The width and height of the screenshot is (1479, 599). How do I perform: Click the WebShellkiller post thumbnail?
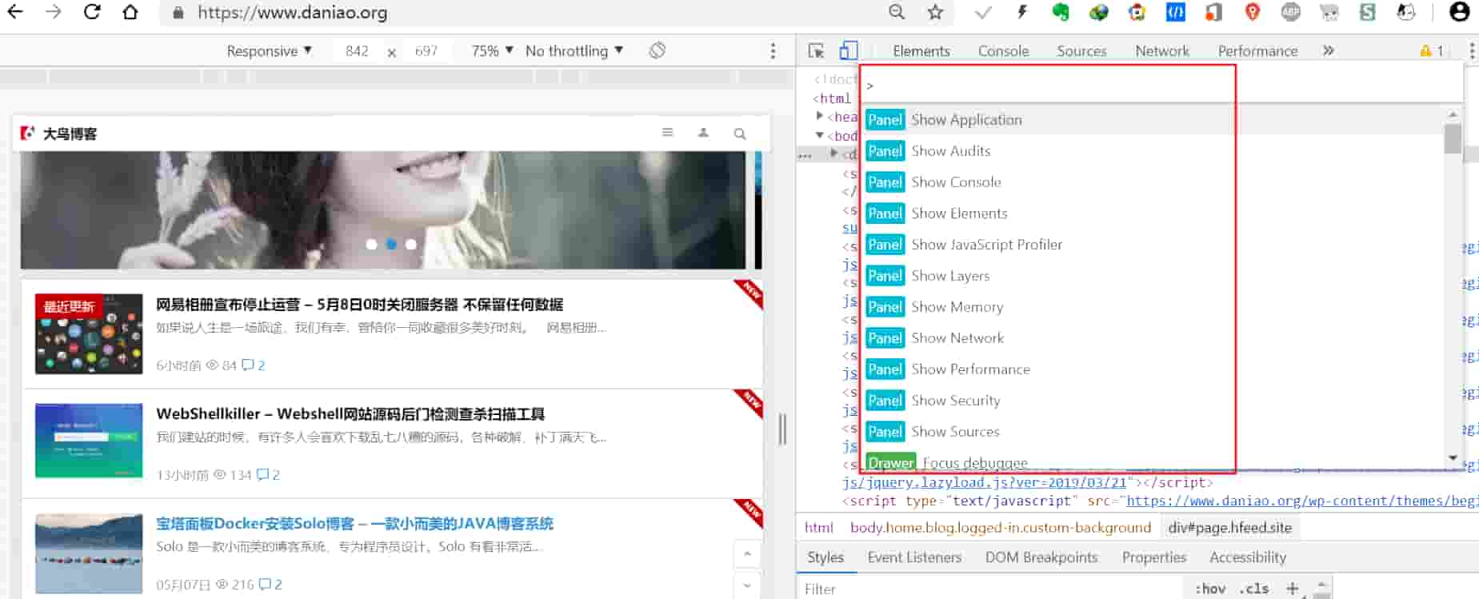89,441
